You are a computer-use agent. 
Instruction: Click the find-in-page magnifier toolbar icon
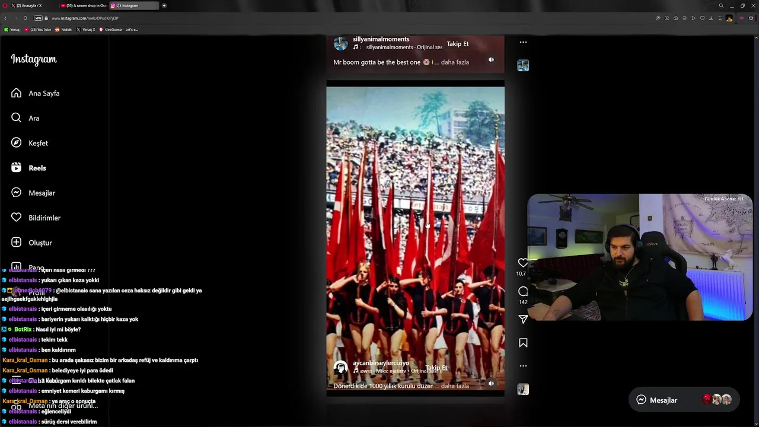pyautogui.click(x=658, y=18)
